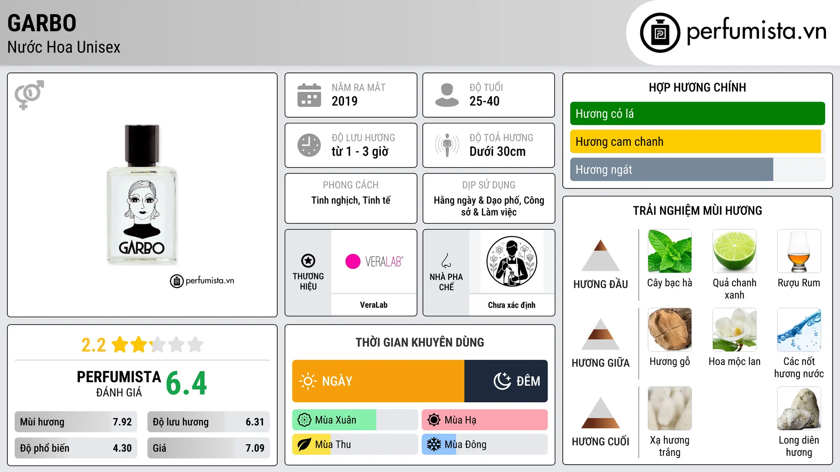Click the sun icon in the day bar
Viewport: 840px width, 472px height.
point(308,381)
